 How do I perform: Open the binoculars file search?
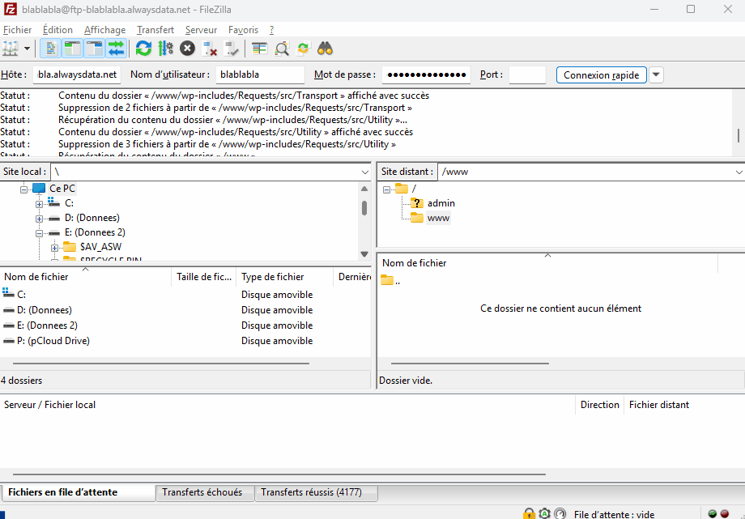[325, 49]
